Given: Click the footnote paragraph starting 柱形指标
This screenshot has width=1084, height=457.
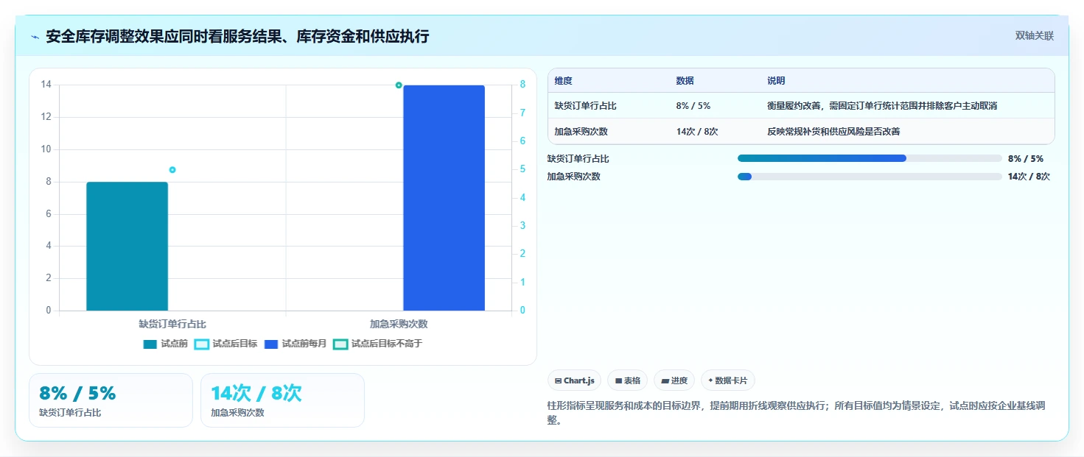Looking at the screenshot, I should pyautogui.click(x=797, y=413).
